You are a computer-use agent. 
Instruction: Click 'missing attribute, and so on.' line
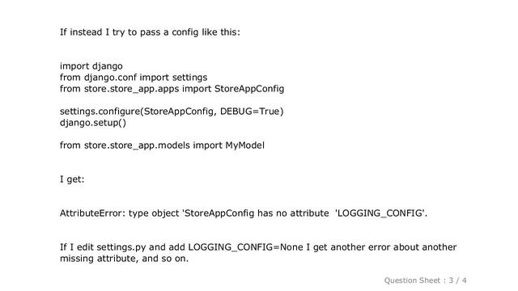(124, 259)
